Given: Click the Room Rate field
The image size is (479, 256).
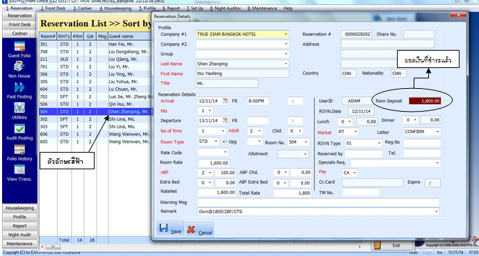Looking at the screenshot, I should click(213, 163).
